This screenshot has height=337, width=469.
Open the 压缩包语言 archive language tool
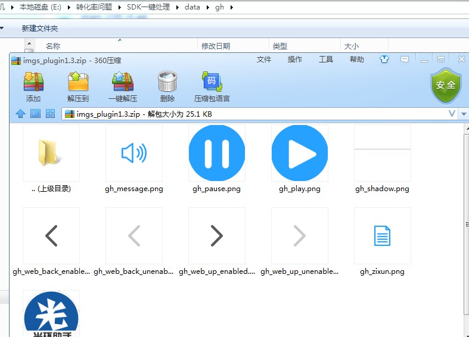[212, 82]
